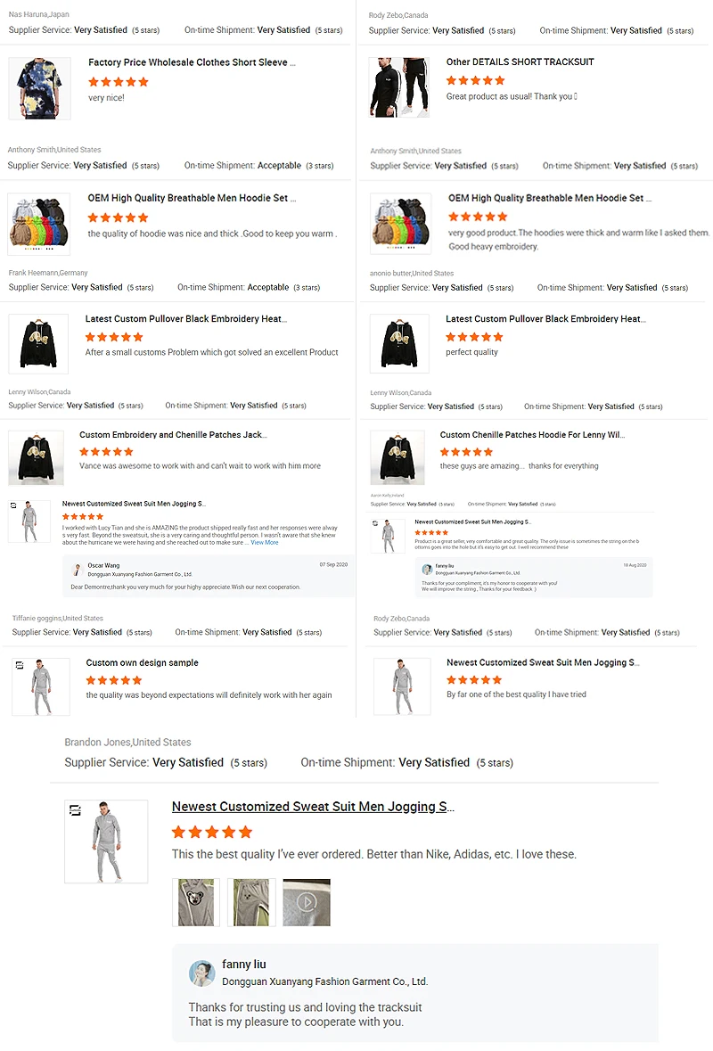Screen dimensions: 713x1051
Task: Open the first bear embroidery review photo
Action: coord(196,902)
